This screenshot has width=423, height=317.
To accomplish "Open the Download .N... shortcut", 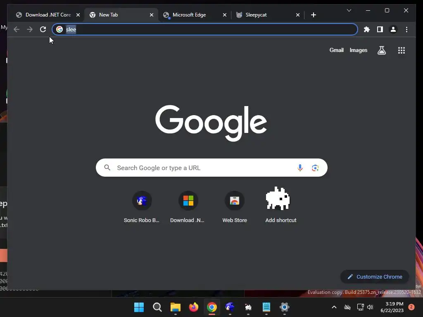I will click(x=188, y=207).
